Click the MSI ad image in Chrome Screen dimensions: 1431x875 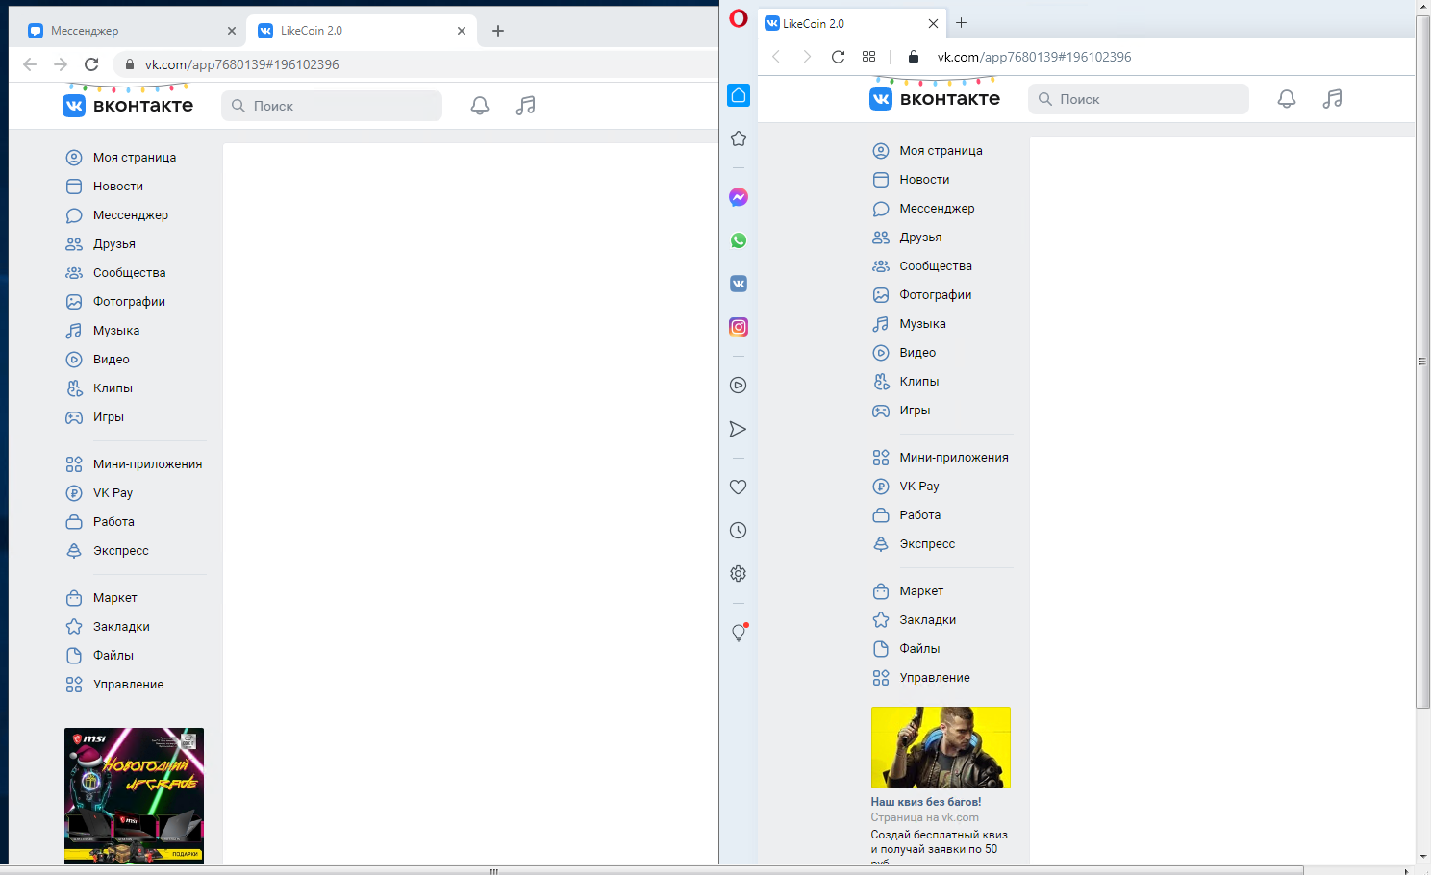(x=134, y=796)
